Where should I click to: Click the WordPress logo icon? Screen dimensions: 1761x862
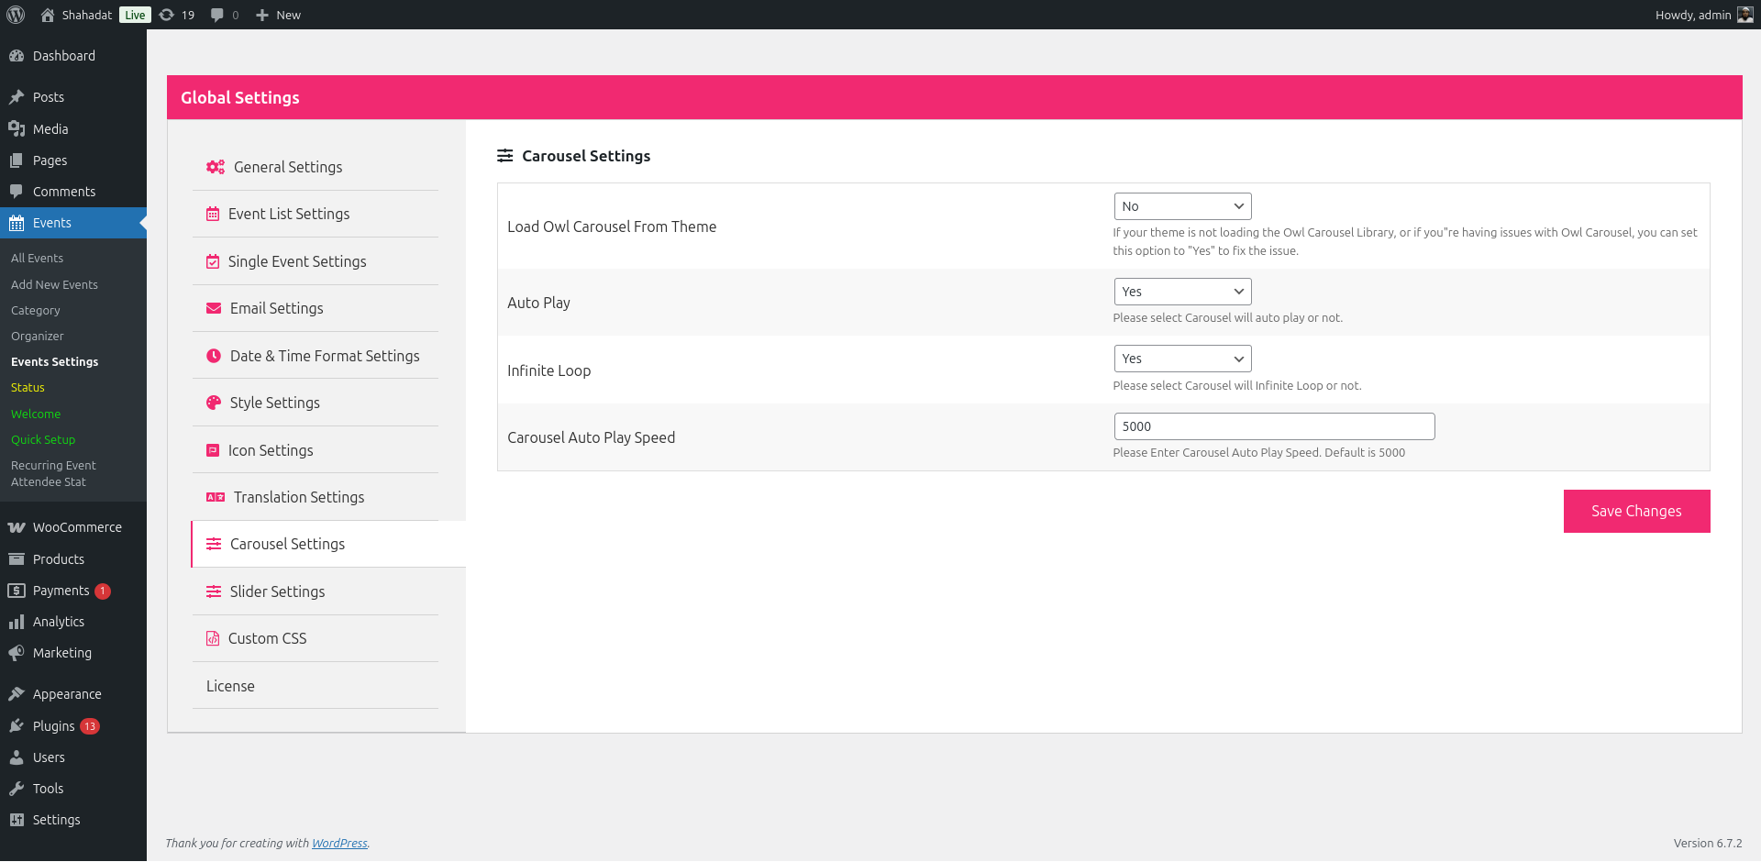pyautogui.click(x=16, y=15)
